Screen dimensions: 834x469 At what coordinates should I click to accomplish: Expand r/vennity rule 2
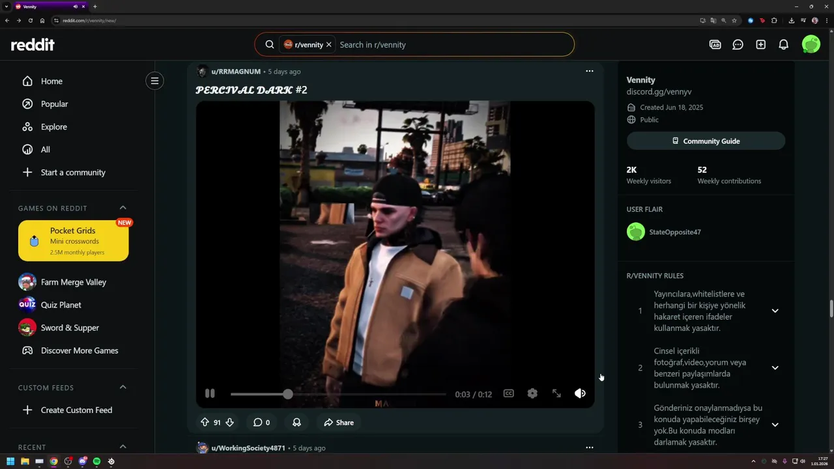click(775, 367)
